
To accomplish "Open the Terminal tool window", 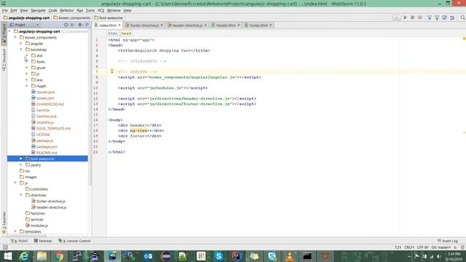I will (x=43, y=241).
